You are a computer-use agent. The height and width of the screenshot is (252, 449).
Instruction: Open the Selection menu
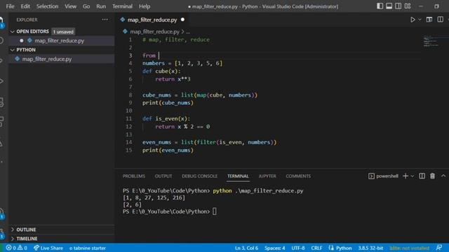pyautogui.click(x=47, y=6)
